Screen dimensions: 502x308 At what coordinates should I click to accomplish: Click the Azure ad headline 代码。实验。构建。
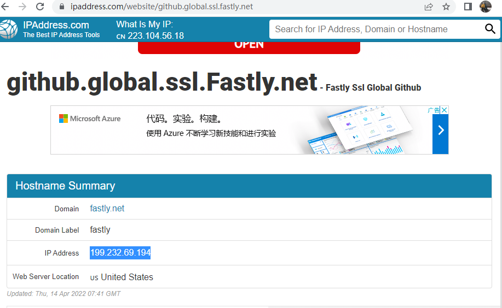[x=184, y=119]
